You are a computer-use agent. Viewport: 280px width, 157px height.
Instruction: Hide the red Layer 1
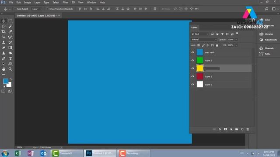(x=192, y=76)
